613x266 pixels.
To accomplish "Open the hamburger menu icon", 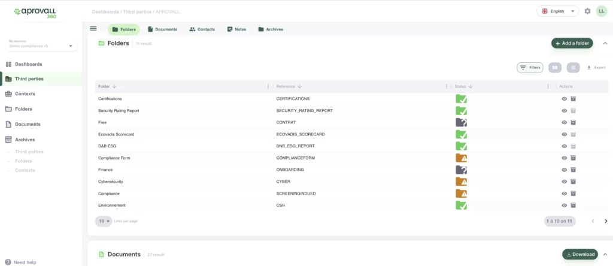I will [x=93, y=29].
